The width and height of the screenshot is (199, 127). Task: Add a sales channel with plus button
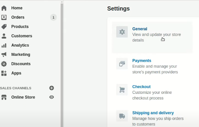coord(52,88)
